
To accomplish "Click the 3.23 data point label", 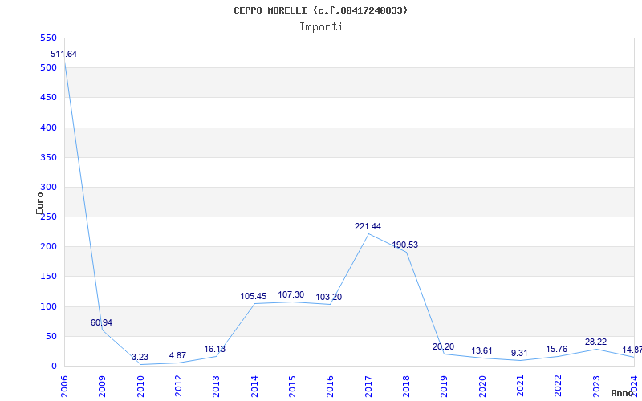I will (140, 357).
